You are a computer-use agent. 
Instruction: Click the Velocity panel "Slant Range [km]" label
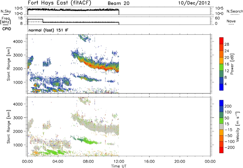(9, 127)
